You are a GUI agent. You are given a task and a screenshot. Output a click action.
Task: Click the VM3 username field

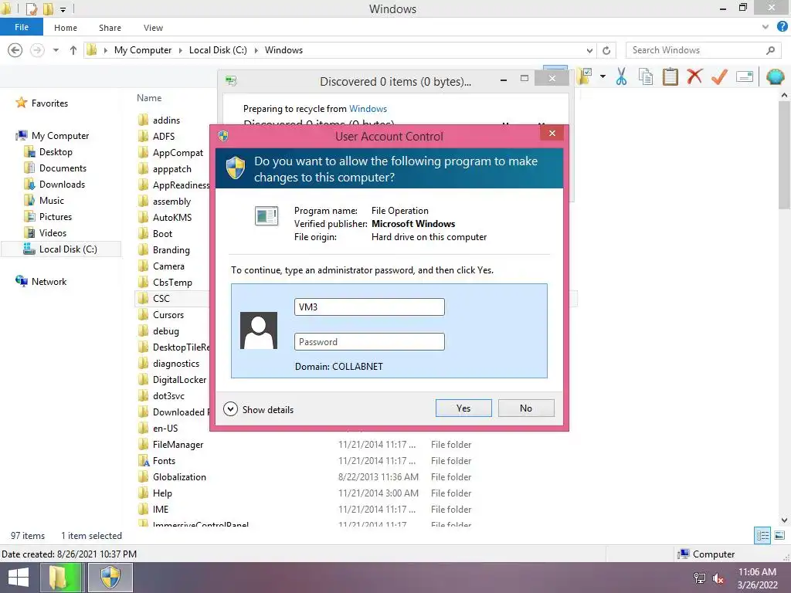(x=369, y=307)
